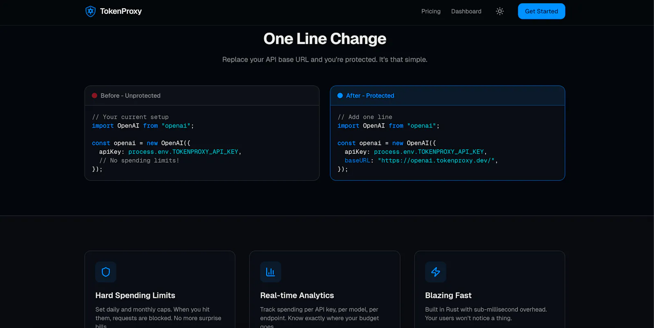The width and height of the screenshot is (654, 328).
Task: Open the Dashboard link in navbar
Action: tap(466, 11)
